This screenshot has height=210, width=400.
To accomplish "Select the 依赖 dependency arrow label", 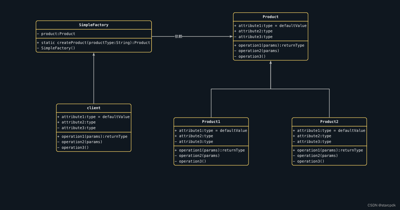I will (178, 36).
